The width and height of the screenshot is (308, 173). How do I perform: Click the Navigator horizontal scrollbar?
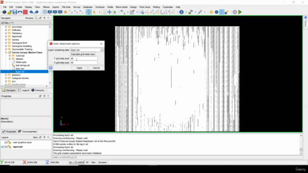pyautogui.click(x=14, y=86)
